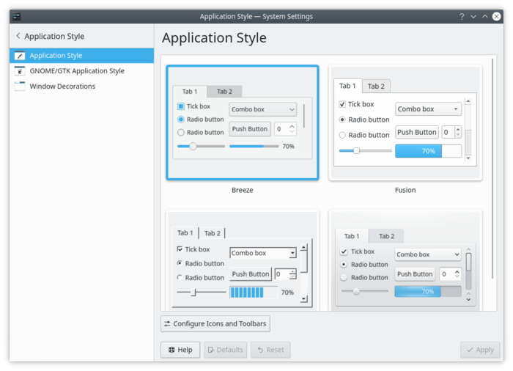Image resolution: width=513 pixels, height=371 pixels.
Task: Click the Help button
Action: click(180, 350)
